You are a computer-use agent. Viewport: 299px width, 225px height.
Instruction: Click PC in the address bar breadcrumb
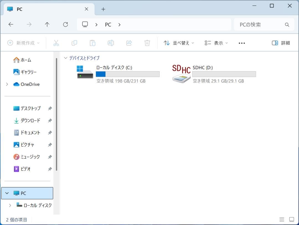click(x=108, y=25)
